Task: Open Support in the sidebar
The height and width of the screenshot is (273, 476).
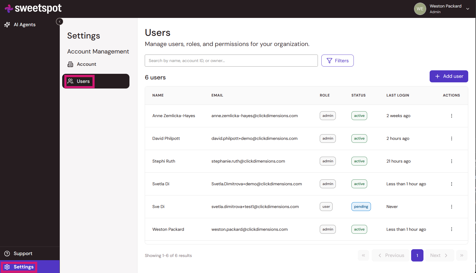Action: [18, 253]
